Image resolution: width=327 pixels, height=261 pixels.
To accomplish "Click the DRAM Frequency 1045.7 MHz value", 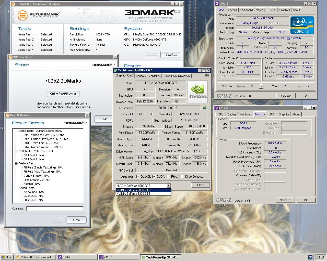I will pos(275,143).
